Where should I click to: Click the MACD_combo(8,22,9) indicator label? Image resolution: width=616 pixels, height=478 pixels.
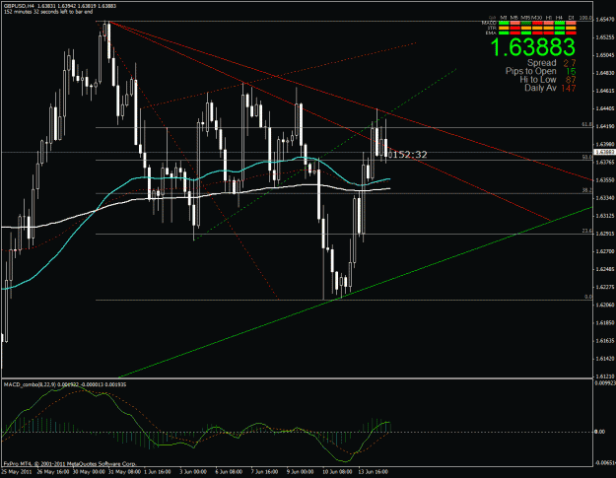[31, 384]
